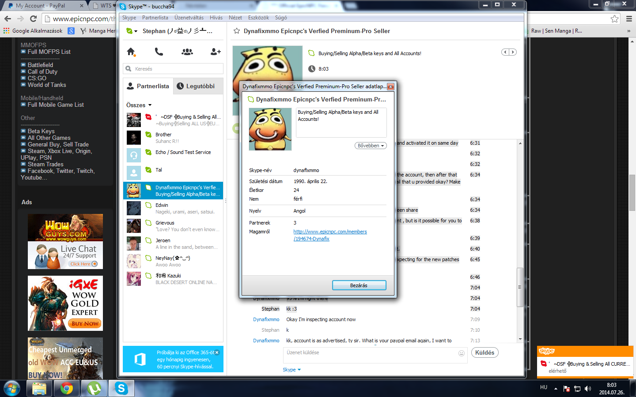636x397 pixels.
Task: Click the volume tray icon
Action: (x=588, y=389)
